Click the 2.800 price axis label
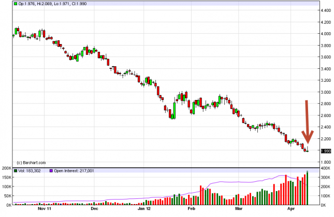The width and height of the screenshot is (334, 217). [326, 104]
